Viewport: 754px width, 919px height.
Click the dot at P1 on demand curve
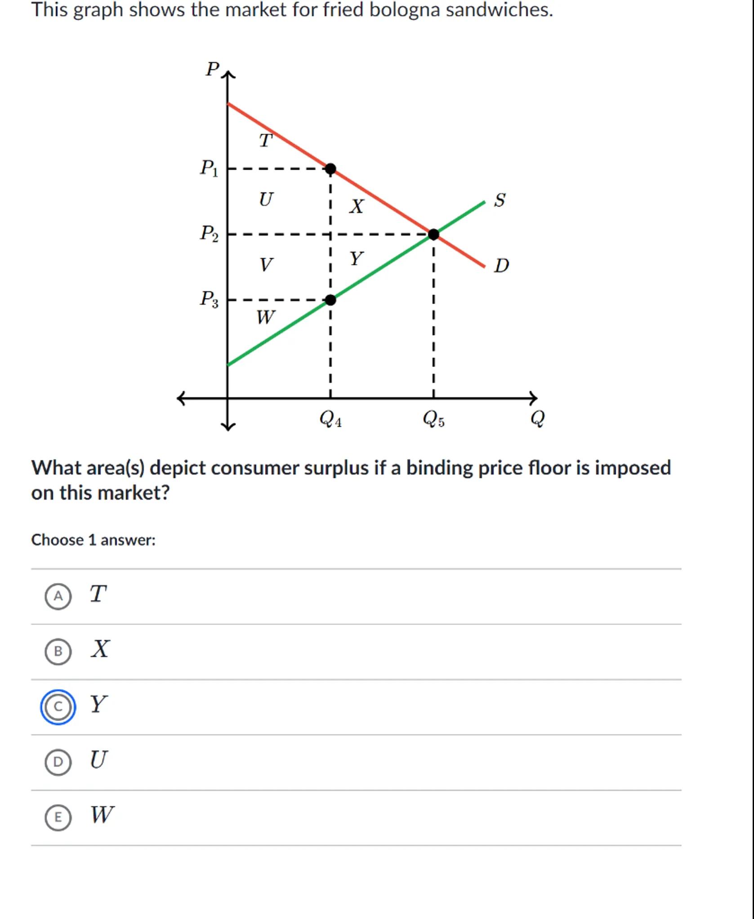coord(330,169)
